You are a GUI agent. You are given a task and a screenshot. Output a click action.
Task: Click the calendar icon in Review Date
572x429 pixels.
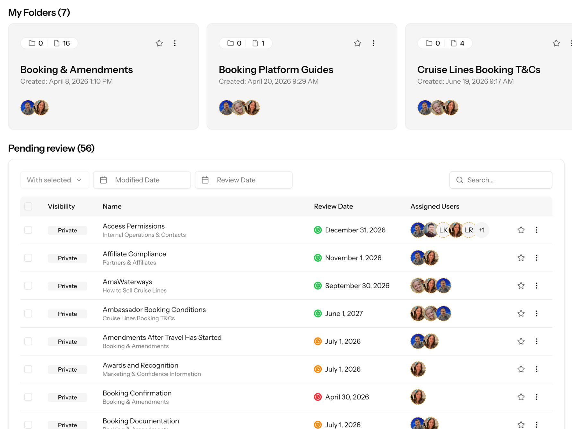click(x=205, y=180)
